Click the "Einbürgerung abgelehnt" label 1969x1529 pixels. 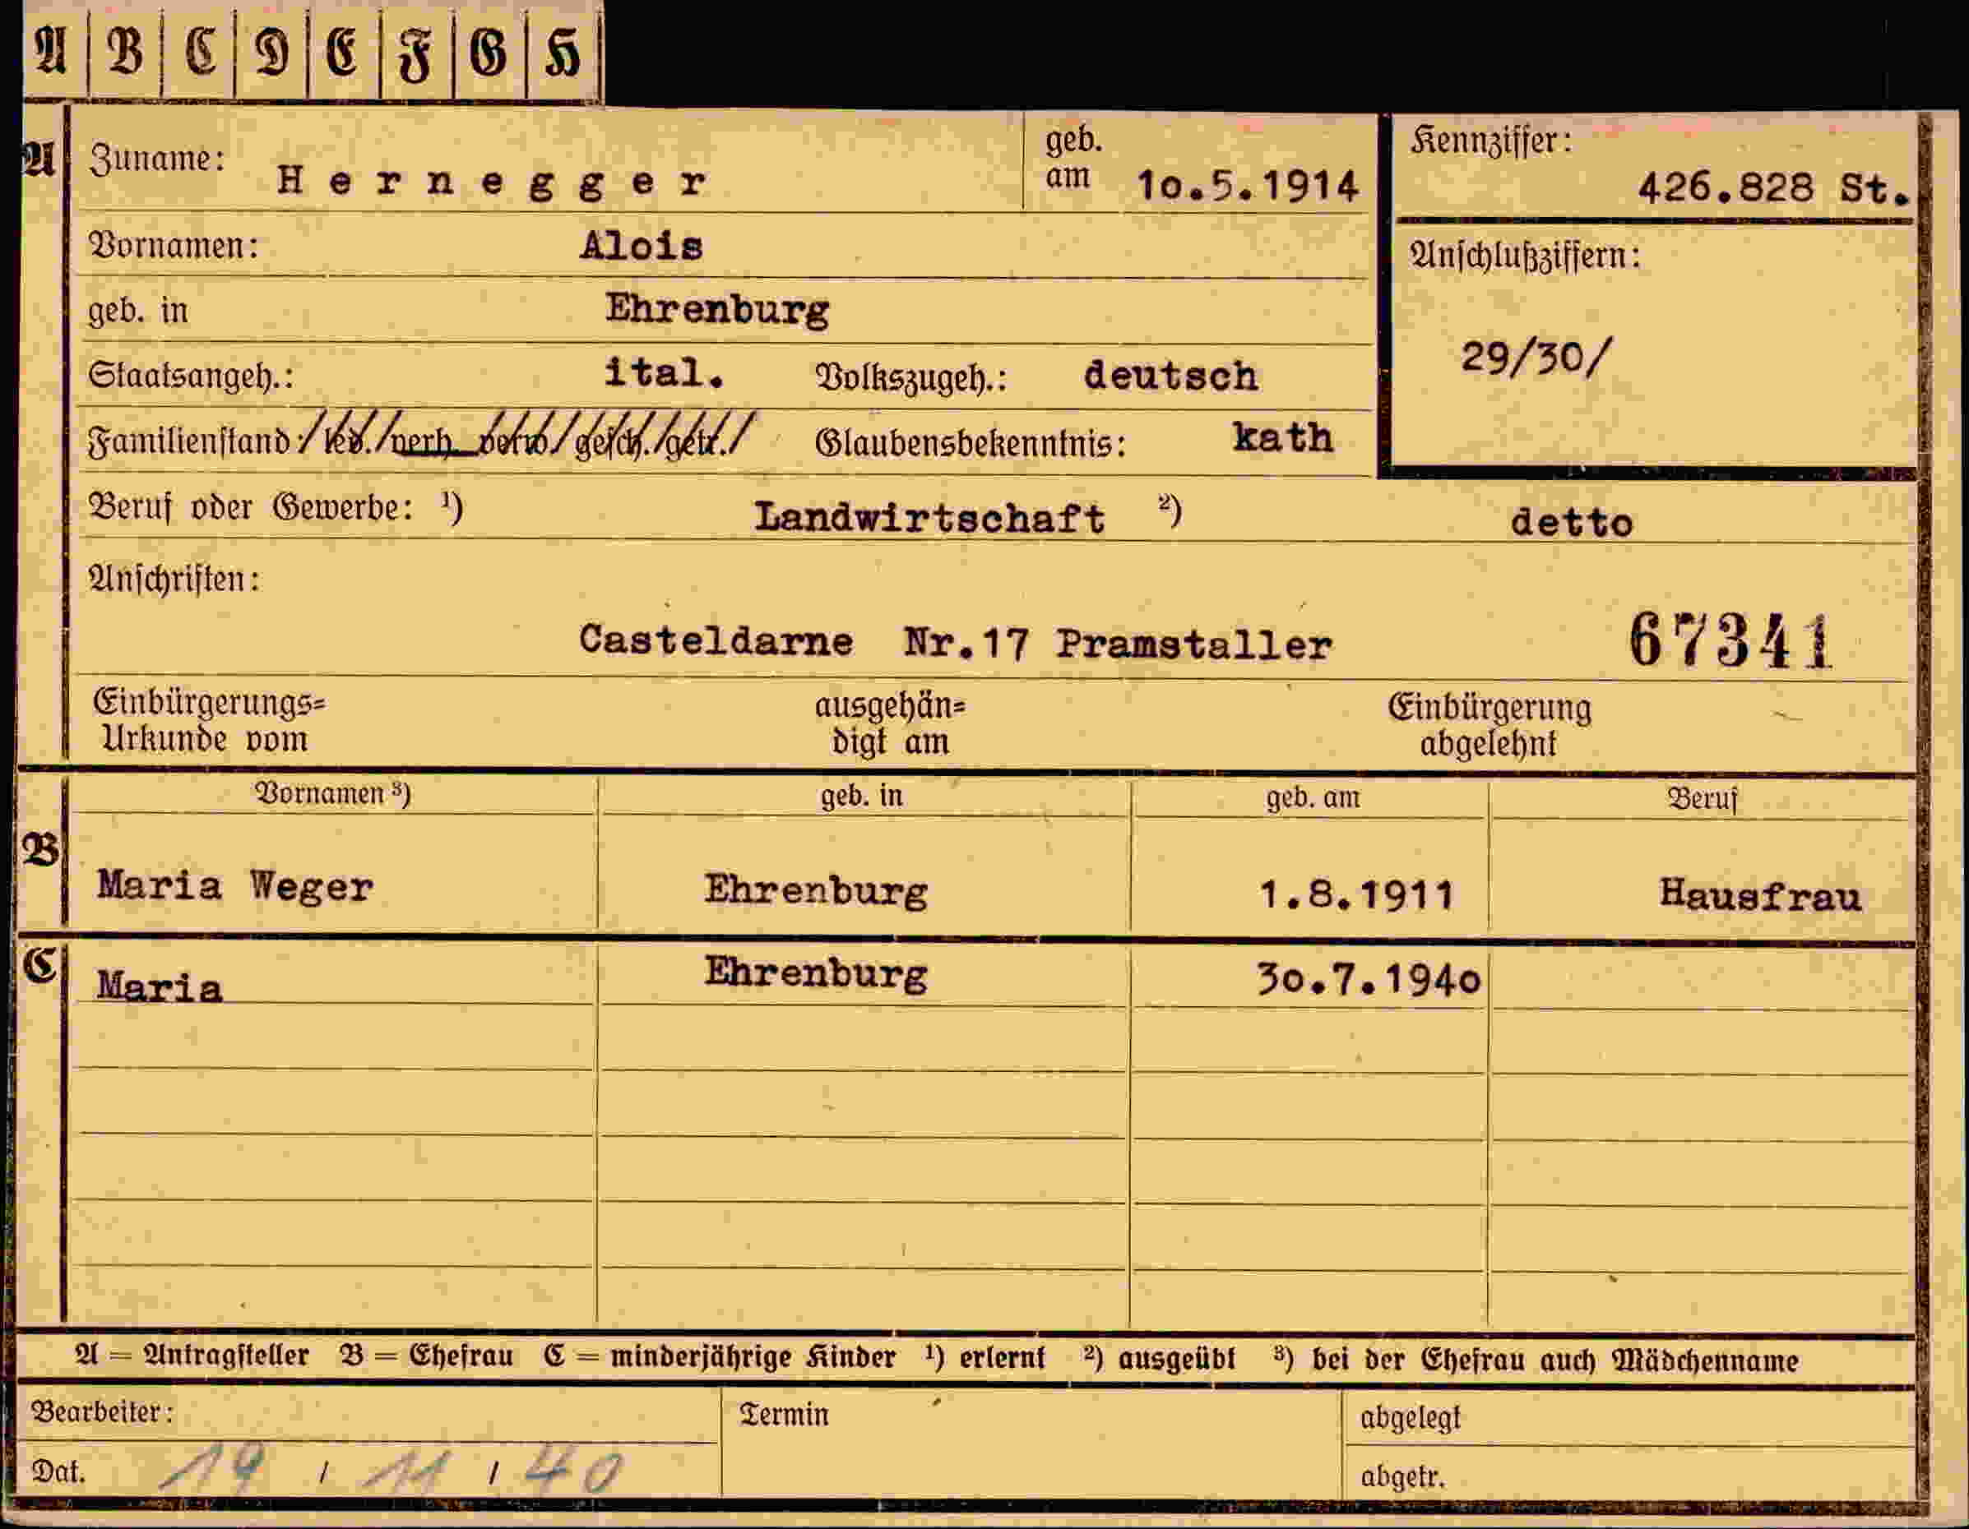tap(1489, 726)
